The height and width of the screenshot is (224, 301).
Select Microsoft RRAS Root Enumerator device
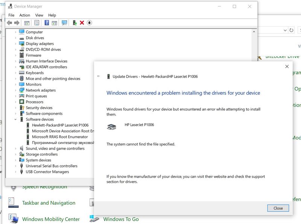coord(60,137)
